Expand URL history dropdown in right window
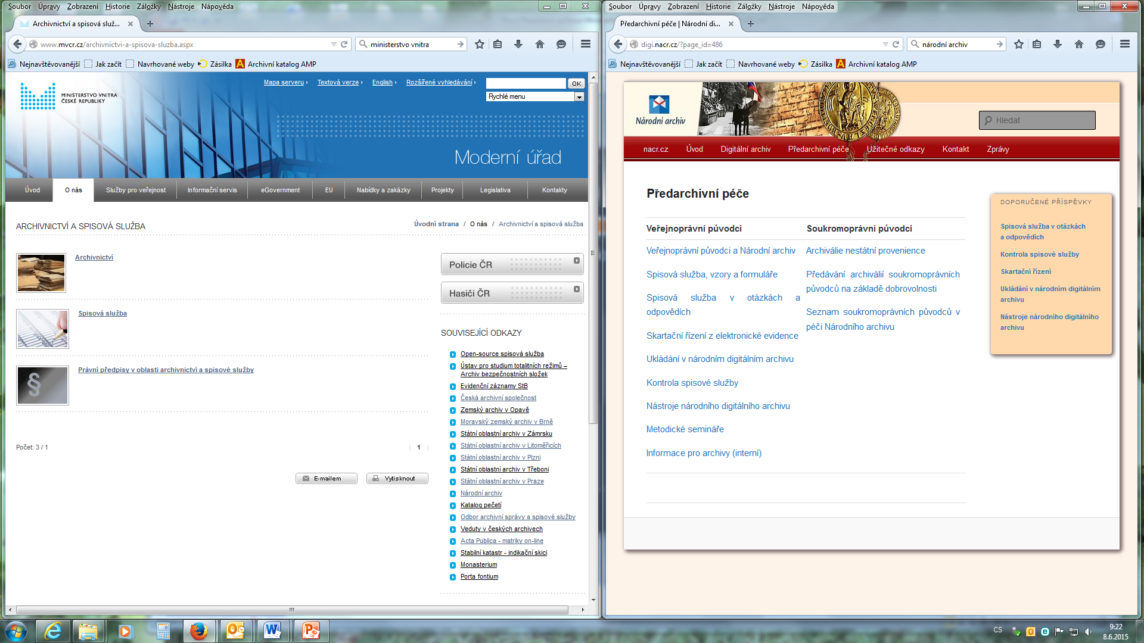This screenshot has width=1144, height=643. tap(885, 44)
